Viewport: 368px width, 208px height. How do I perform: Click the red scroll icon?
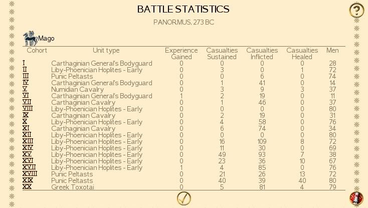coord(356,198)
